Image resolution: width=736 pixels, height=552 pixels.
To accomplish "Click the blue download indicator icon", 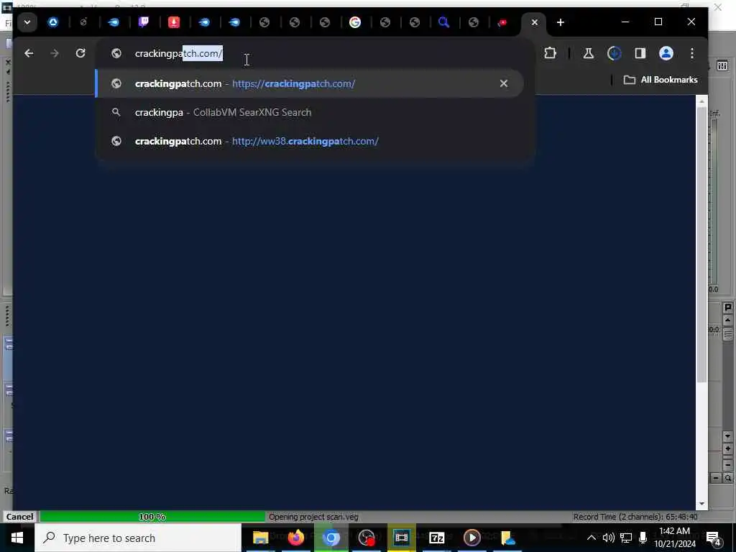I will 614,53.
